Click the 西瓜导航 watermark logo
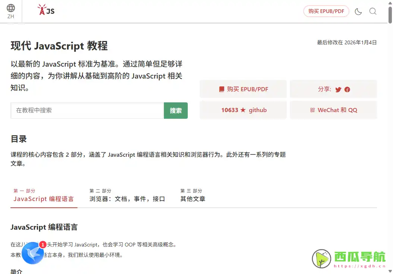 (321, 258)
